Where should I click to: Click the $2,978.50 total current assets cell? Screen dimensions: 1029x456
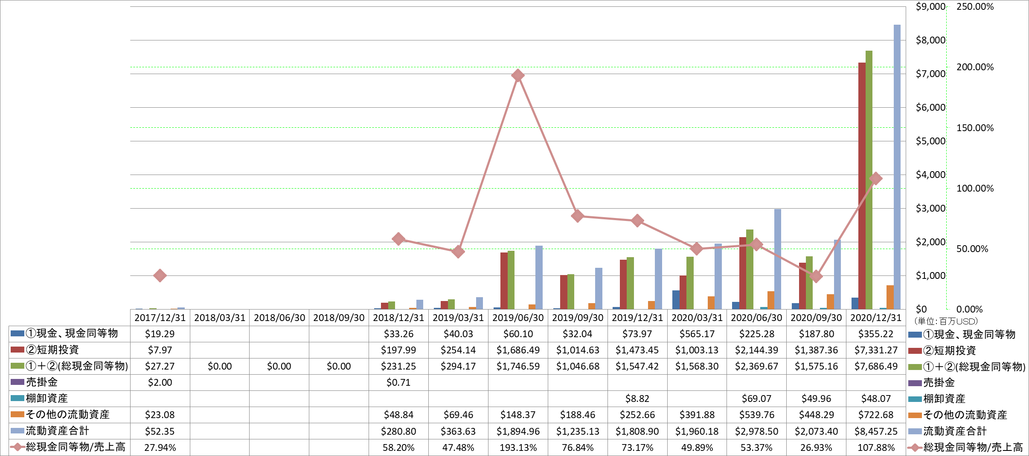(x=756, y=431)
